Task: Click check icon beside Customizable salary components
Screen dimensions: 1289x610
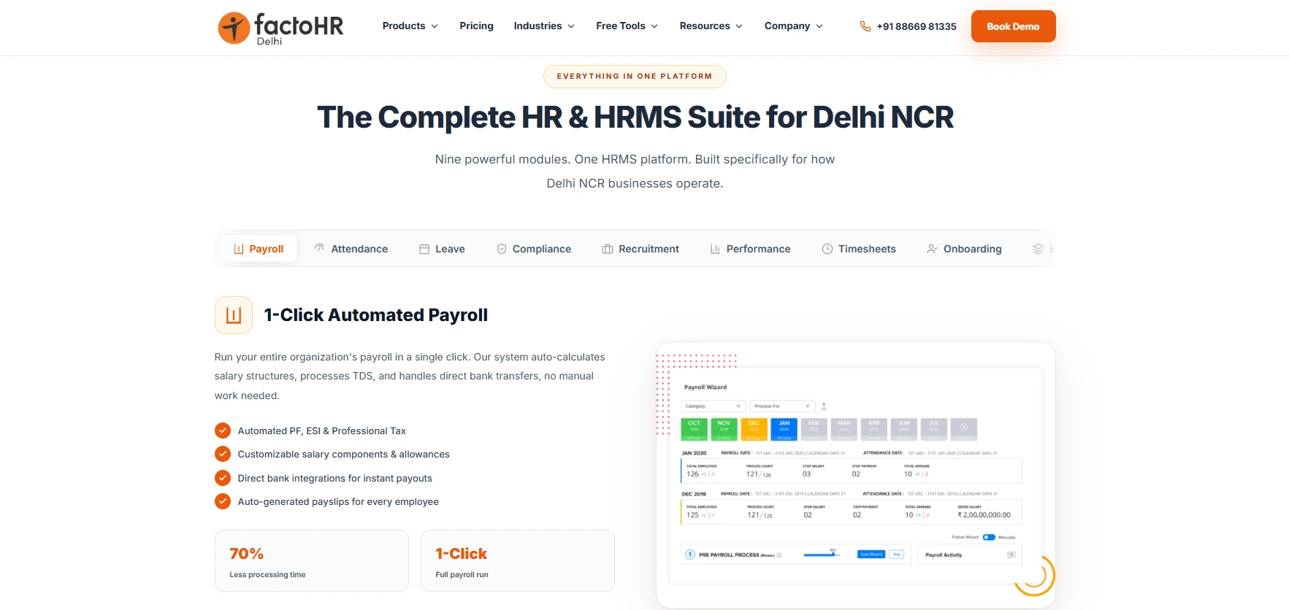Action: (223, 454)
